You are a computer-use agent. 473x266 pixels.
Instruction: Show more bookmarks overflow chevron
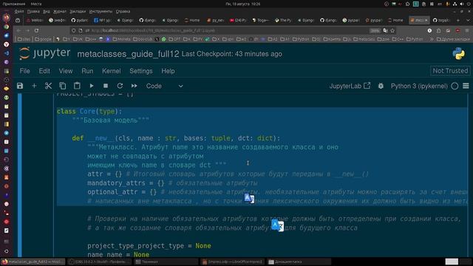tap(432, 39)
